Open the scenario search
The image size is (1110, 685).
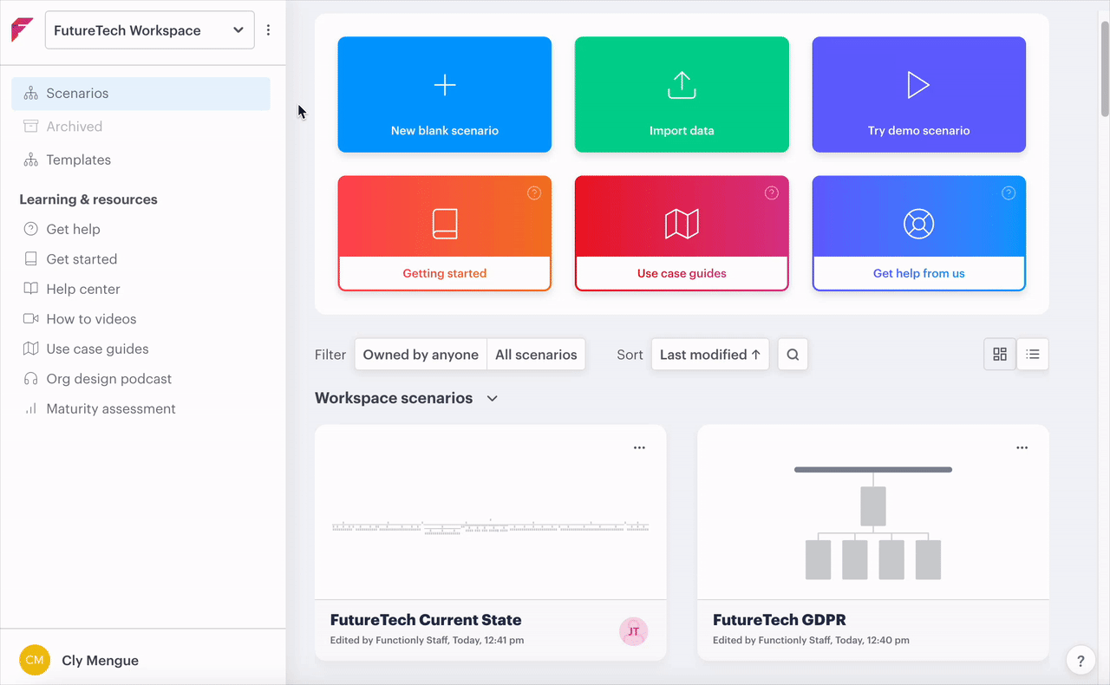coord(792,354)
